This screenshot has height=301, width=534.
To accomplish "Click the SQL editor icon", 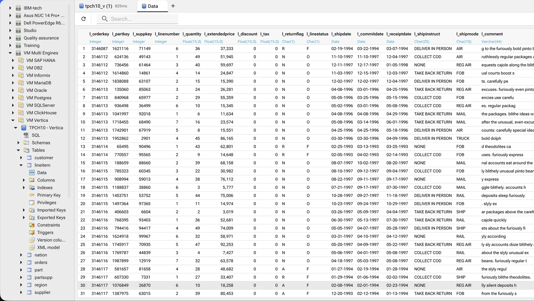I will tap(26, 135).
